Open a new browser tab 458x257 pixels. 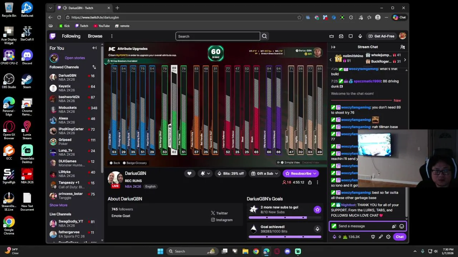(117, 8)
